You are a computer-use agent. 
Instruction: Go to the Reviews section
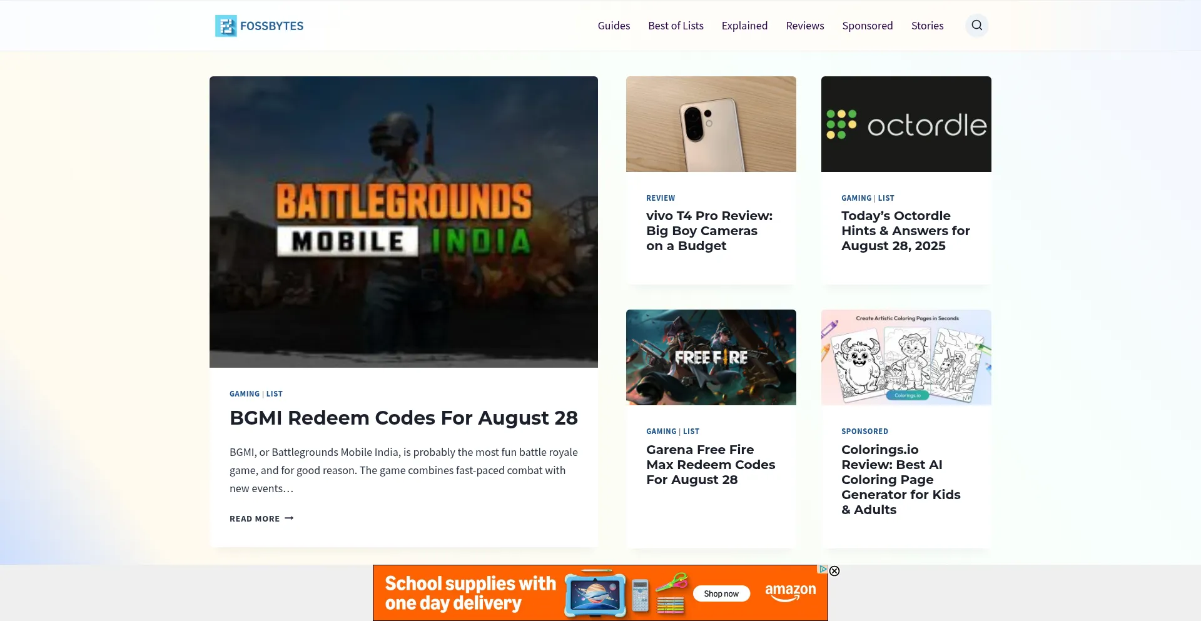[804, 26]
